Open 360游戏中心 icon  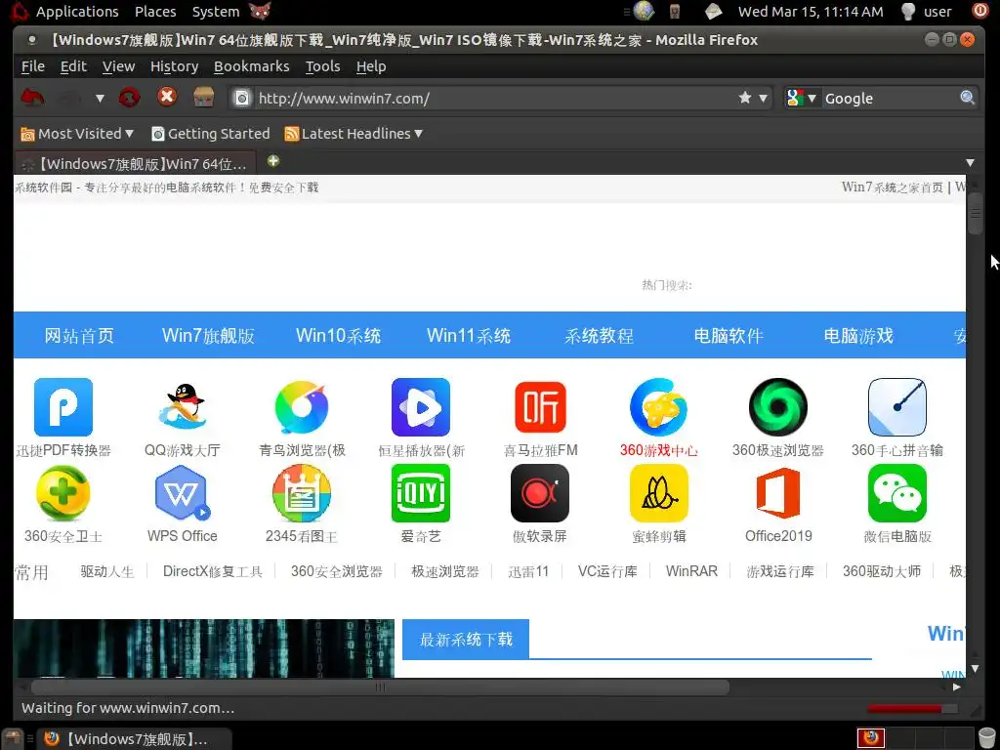pos(659,407)
